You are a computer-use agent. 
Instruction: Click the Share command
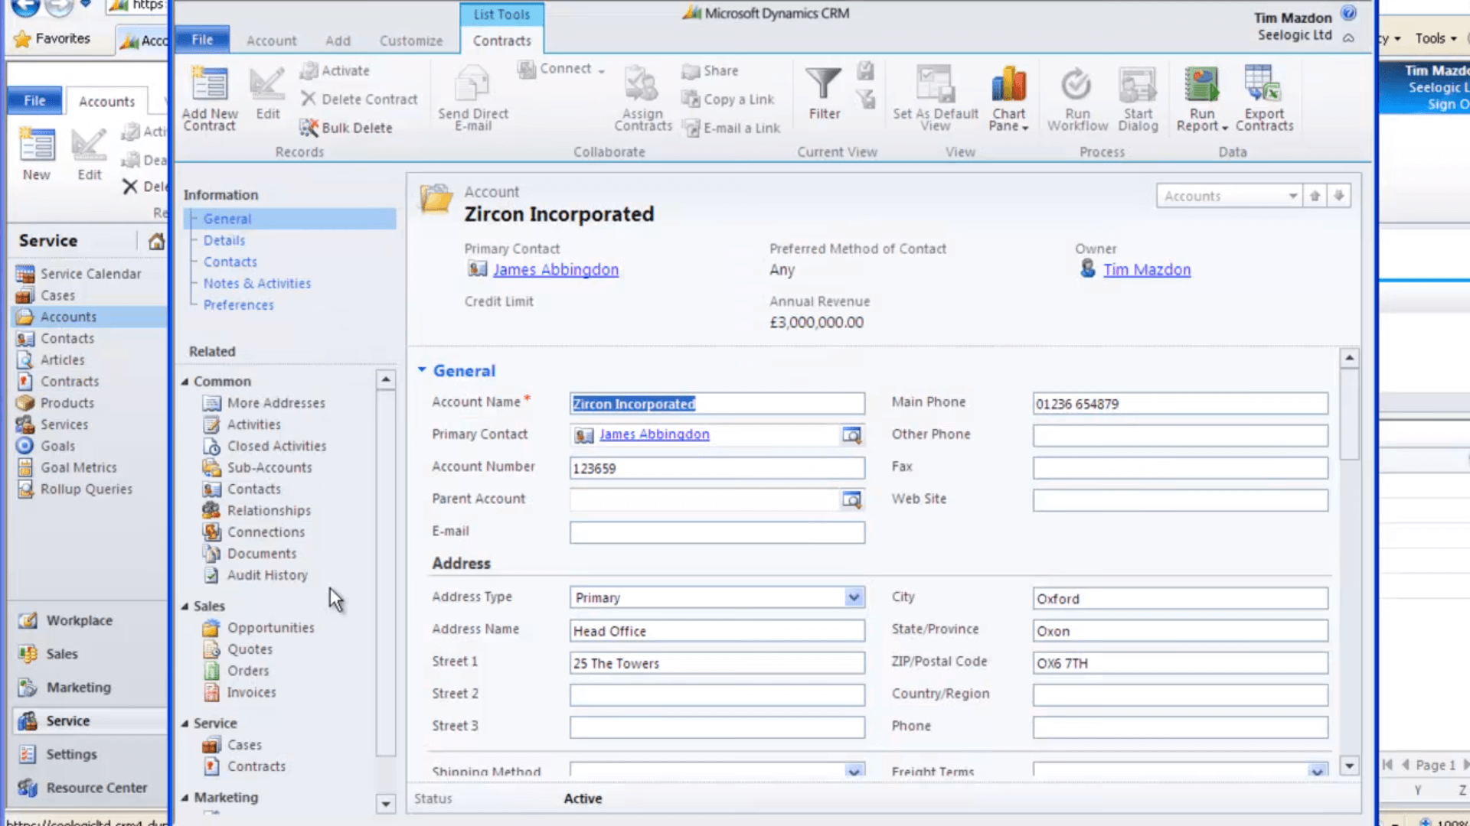coord(710,70)
